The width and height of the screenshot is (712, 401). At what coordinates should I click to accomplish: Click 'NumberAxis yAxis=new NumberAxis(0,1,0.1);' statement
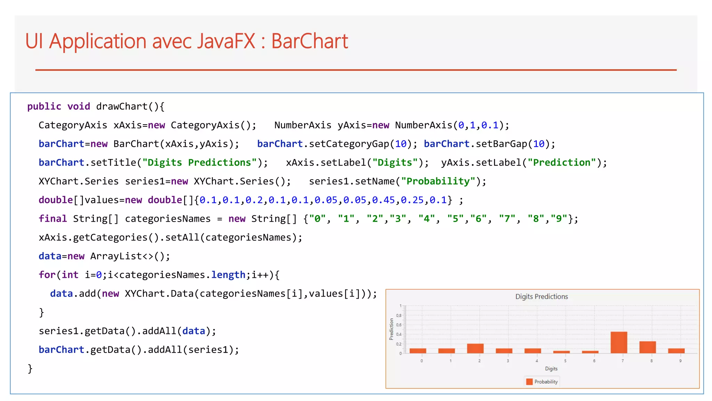pos(392,125)
